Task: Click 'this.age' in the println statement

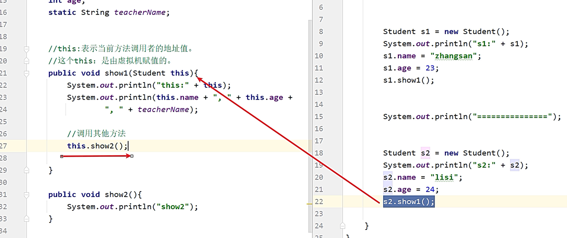Action: point(264,97)
